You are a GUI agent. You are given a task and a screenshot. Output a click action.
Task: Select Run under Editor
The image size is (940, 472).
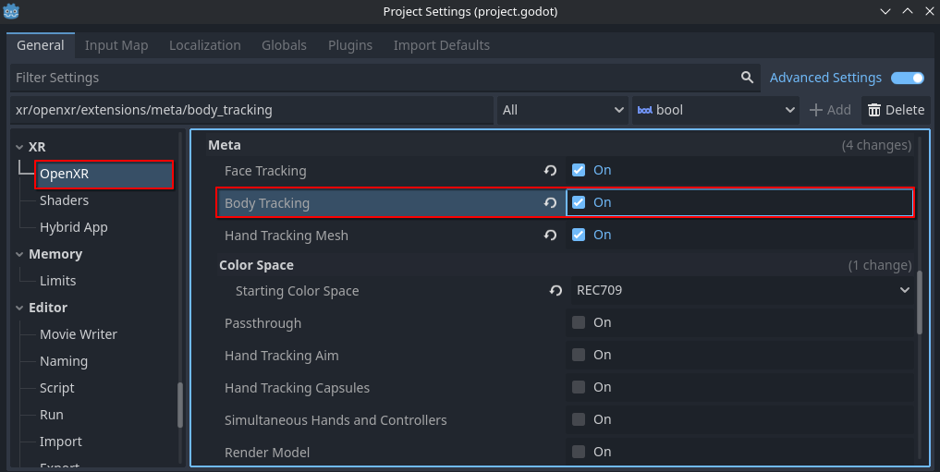(52, 415)
